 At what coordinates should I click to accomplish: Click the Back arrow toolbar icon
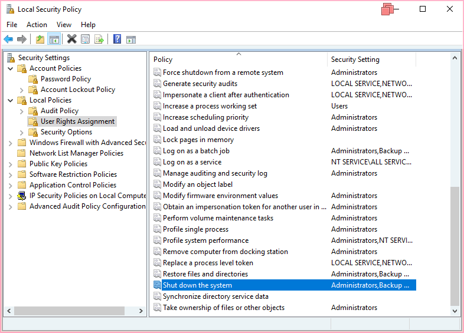tap(8, 39)
